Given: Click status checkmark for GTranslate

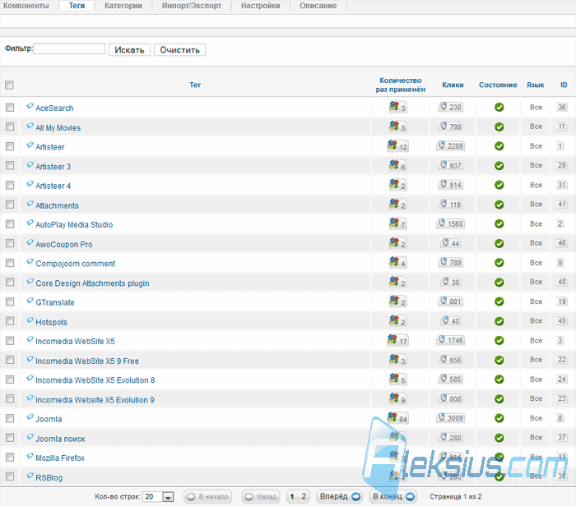Looking at the screenshot, I should tap(499, 301).
